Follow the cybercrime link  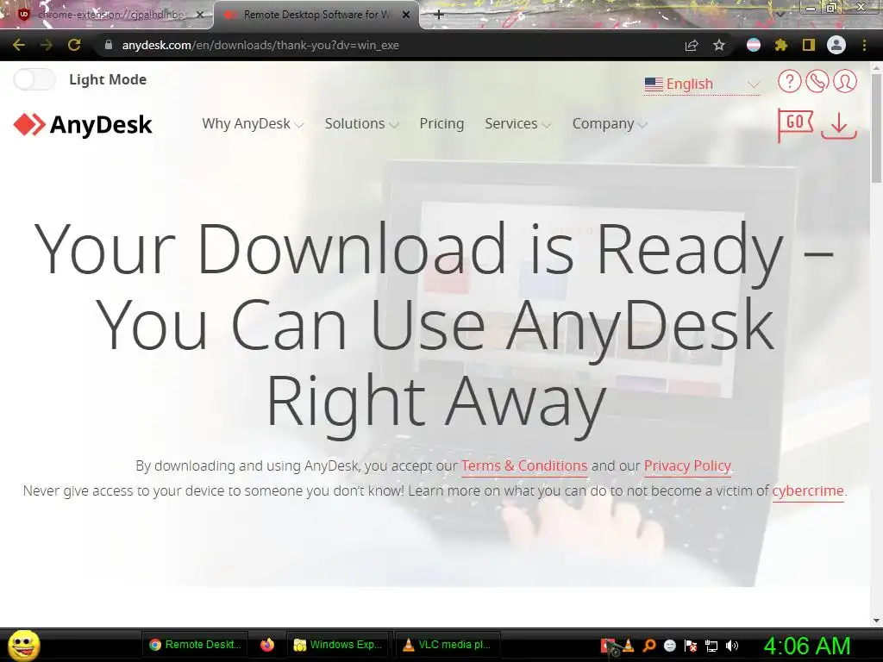click(x=807, y=490)
